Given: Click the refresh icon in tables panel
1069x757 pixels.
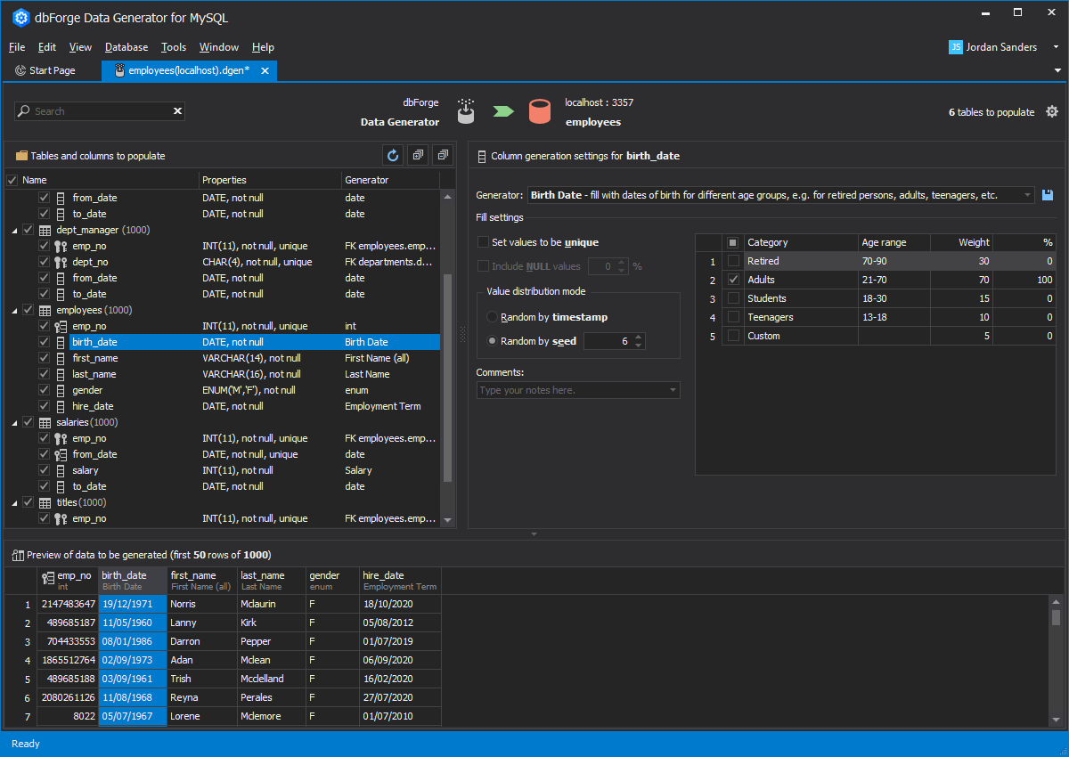Looking at the screenshot, I should (x=393, y=156).
